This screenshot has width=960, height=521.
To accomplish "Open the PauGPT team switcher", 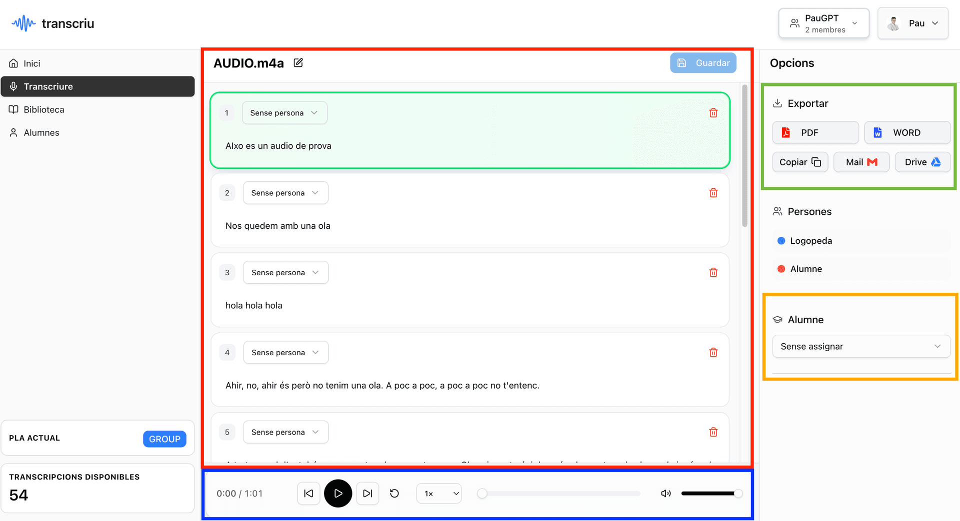I will point(823,23).
